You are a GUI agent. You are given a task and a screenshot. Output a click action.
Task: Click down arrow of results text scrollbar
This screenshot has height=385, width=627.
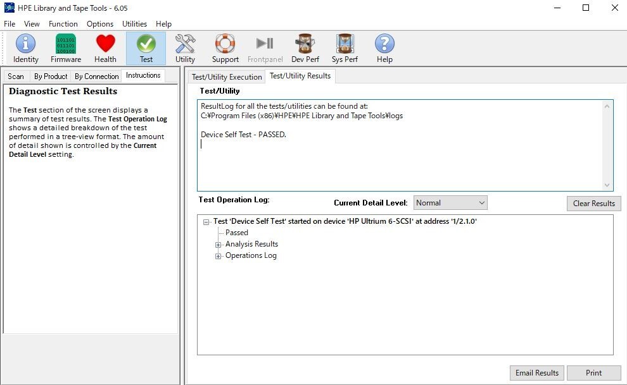point(607,185)
